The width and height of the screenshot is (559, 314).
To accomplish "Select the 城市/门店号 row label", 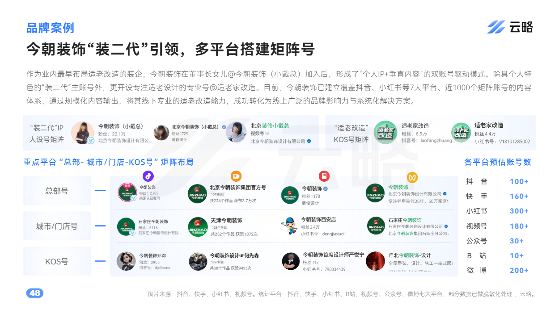I will coord(57,226).
